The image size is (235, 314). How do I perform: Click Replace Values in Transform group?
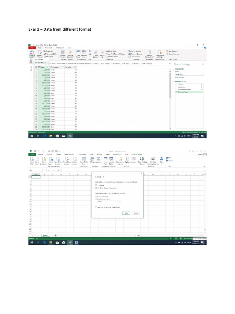pos(112,57)
